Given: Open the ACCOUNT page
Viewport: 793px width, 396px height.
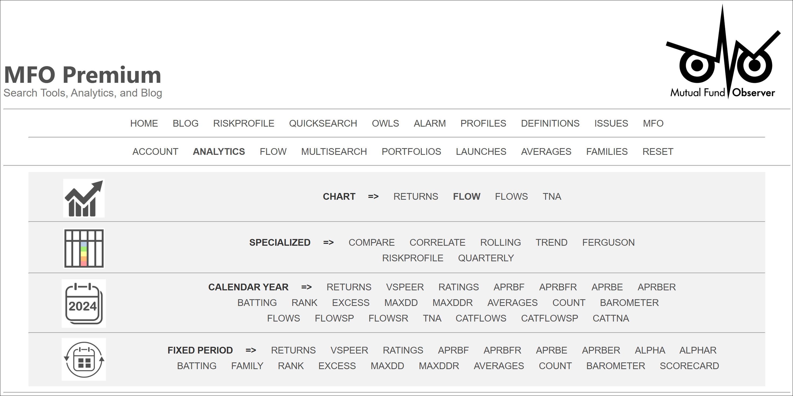Looking at the screenshot, I should coord(155,152).
